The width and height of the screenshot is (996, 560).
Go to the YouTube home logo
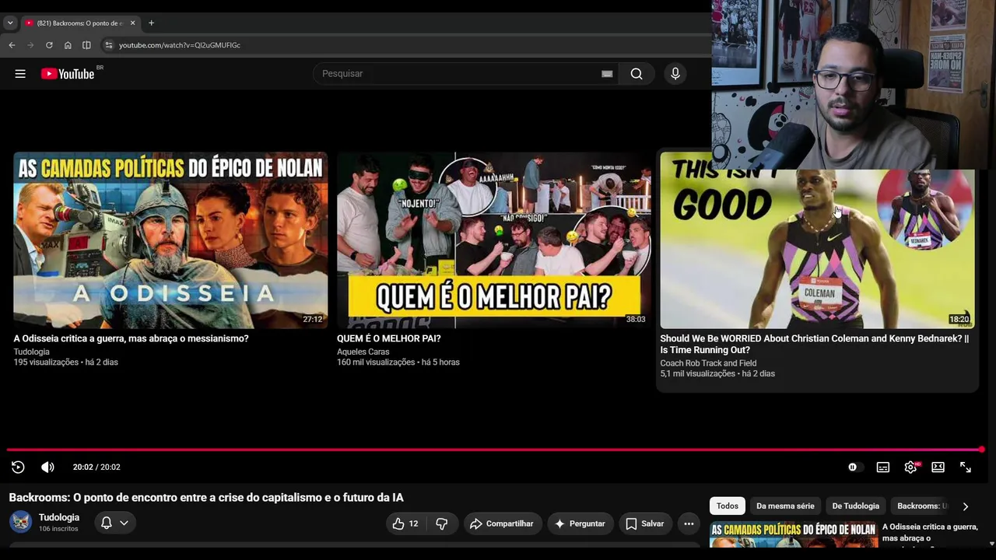68,74
